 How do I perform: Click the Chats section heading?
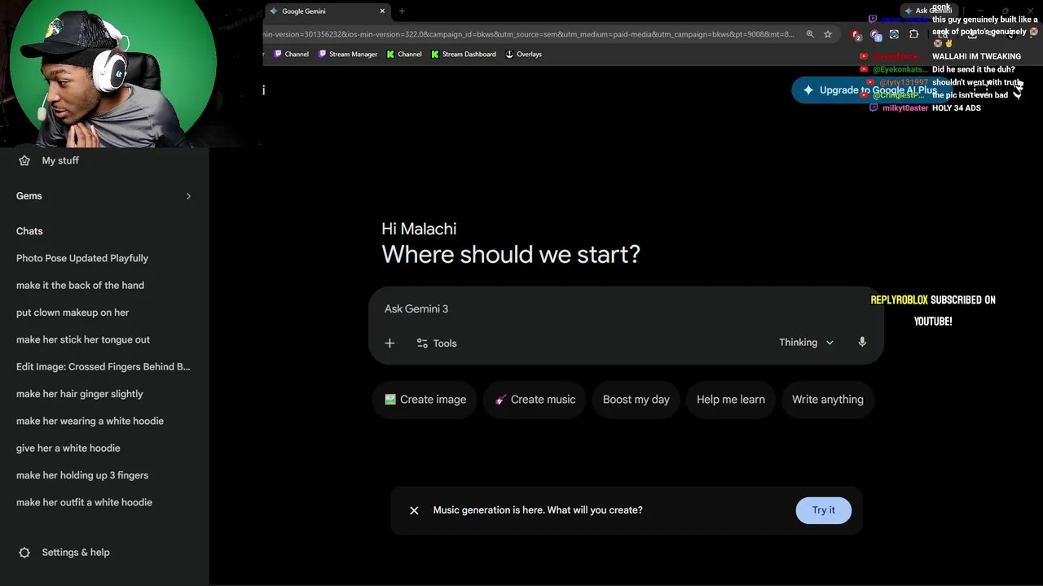(29, 231)
